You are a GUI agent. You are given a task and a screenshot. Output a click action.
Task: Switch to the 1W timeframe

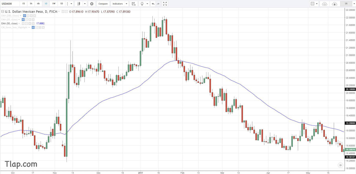pos(54,4)
